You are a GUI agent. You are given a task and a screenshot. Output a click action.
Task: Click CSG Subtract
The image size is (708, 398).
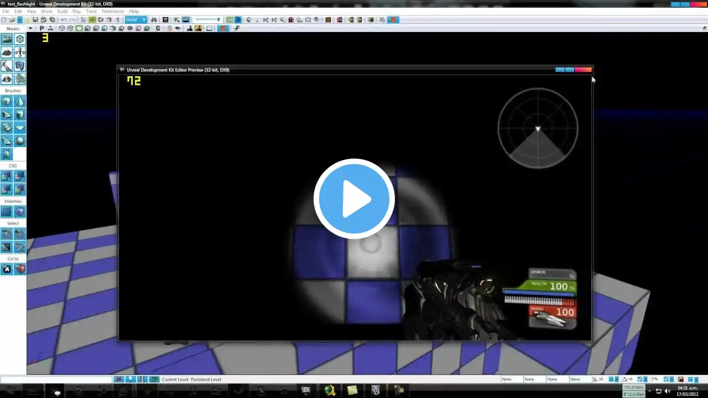pyautogui.click(x=20, y=176)
